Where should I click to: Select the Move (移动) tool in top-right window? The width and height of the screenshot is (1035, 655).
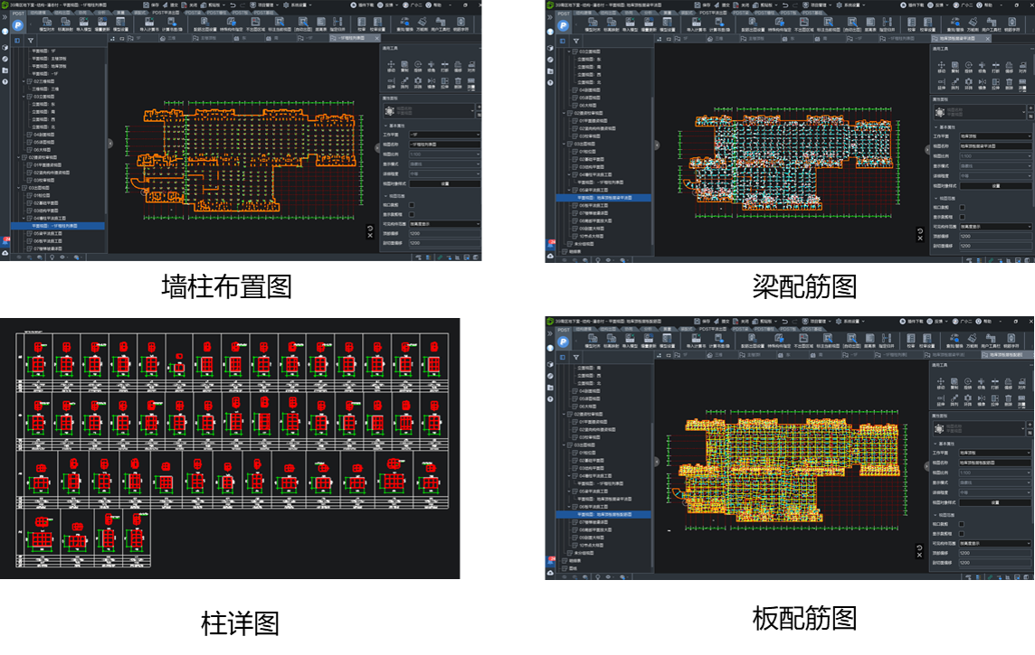(x=942, y=67)
